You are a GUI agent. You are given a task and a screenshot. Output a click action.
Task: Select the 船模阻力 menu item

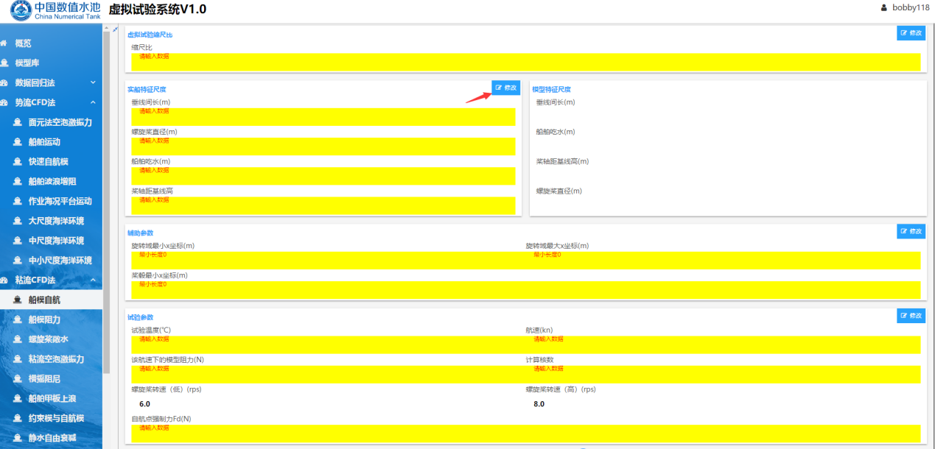(44, 320)
